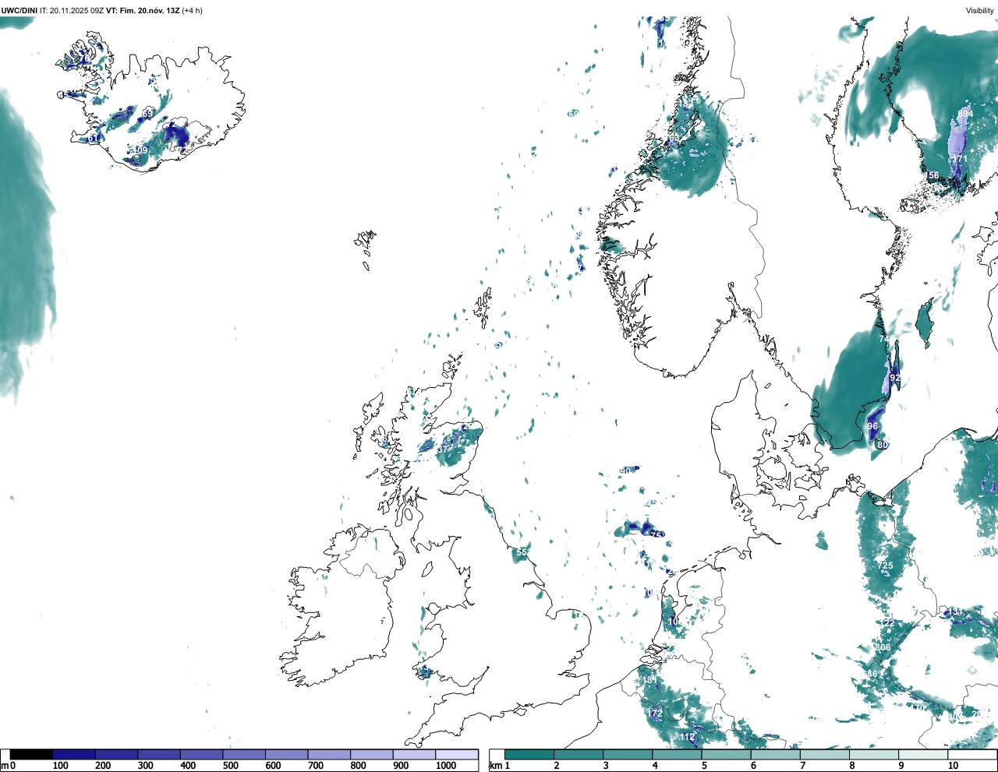
Task: Click the 800–900 m legend swatch
Action: tap(372, 754)
